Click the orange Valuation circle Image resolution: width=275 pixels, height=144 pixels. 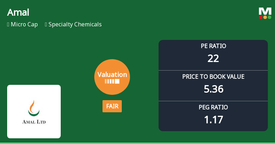tap(112, 77)
